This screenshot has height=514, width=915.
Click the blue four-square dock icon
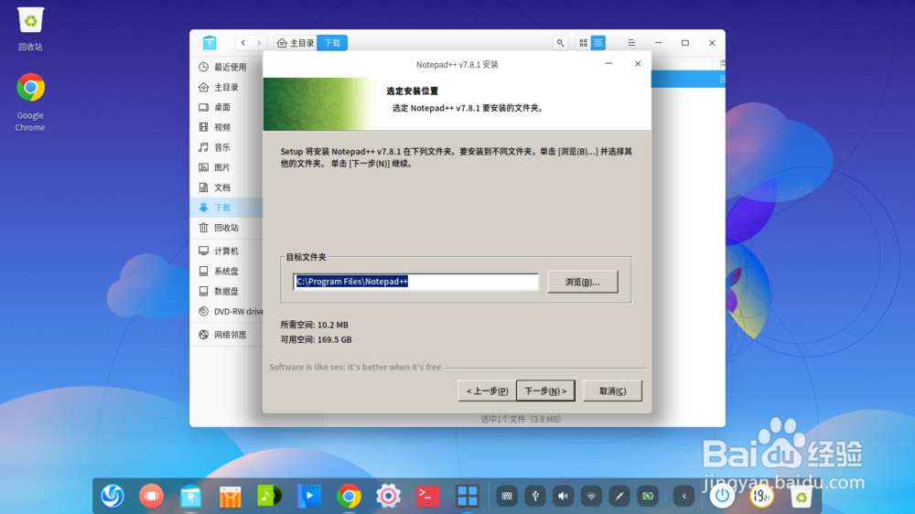pyautogui.click(x=467, y=497)
